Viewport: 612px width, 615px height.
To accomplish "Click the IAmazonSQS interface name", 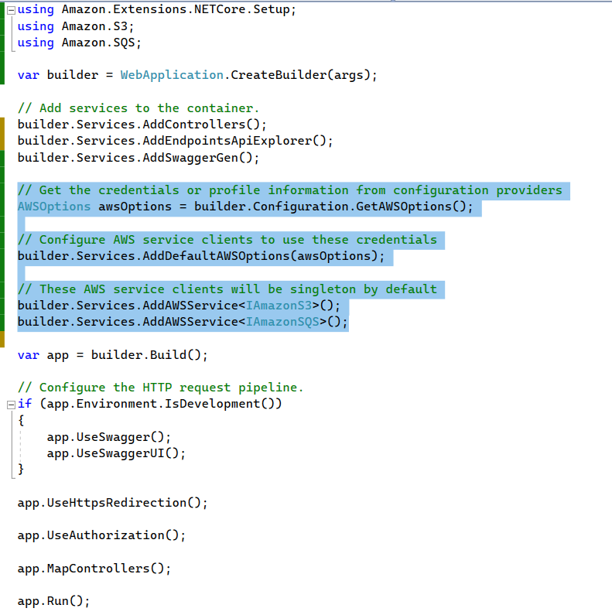I will pyautogui.click(x=282, y=322).
